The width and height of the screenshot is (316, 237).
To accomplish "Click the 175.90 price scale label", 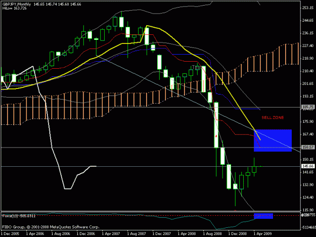I will 308,122.
